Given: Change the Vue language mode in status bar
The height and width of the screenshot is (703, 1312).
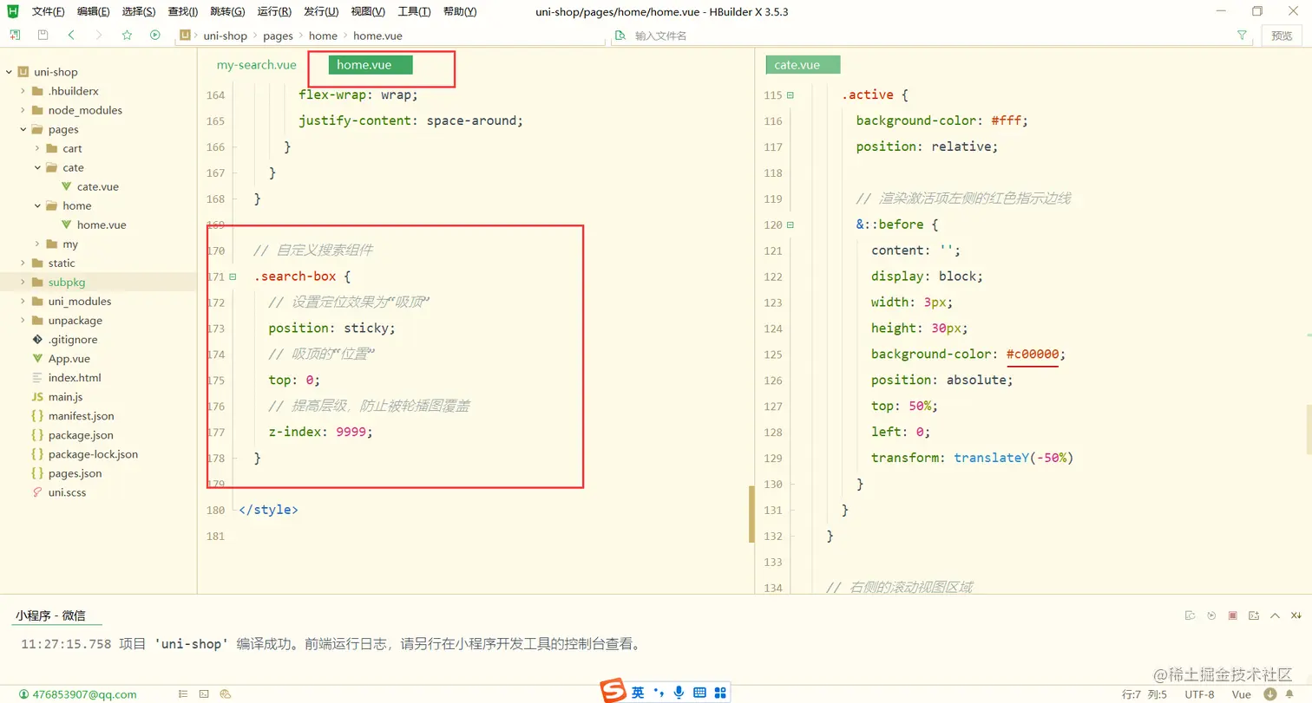Looking at the screenshot, I should coord(1242,694).
